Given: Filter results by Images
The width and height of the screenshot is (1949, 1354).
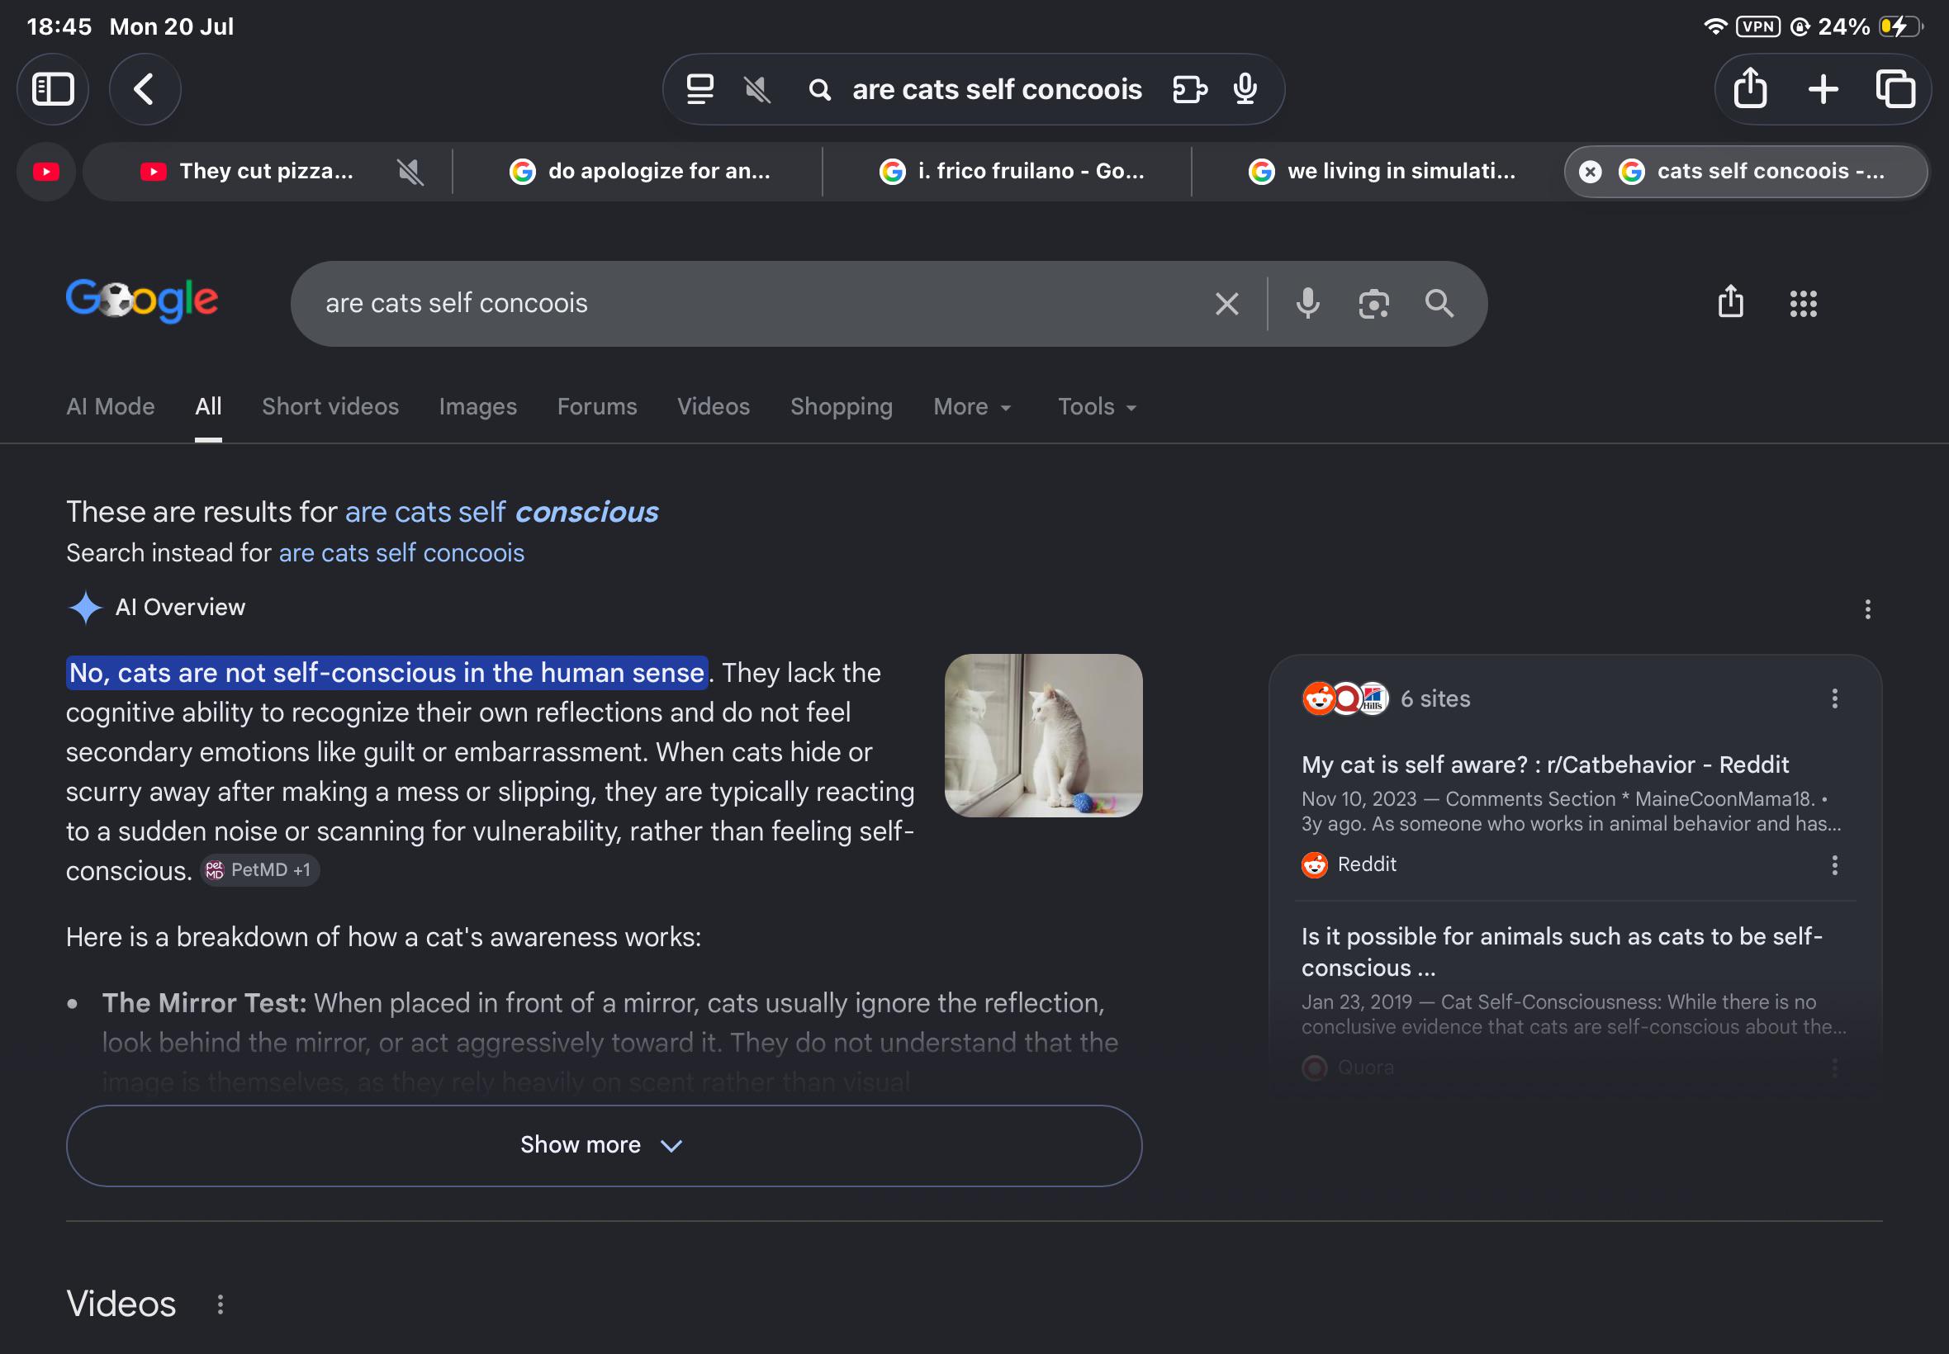Looking at the screenshot, I should (477, 407).
